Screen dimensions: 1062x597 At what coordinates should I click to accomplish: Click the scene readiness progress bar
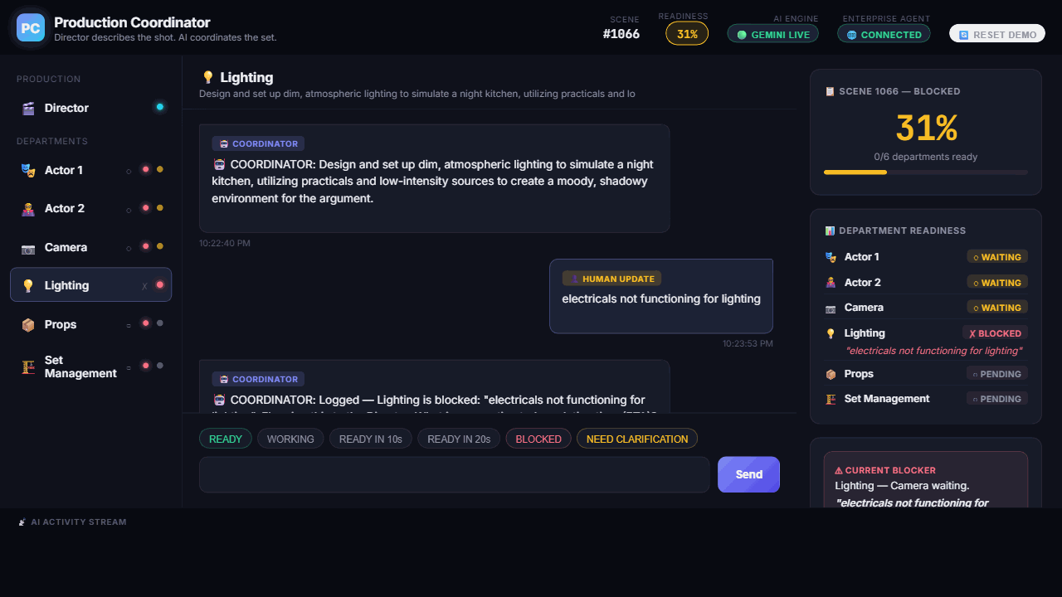coord(926,172)
